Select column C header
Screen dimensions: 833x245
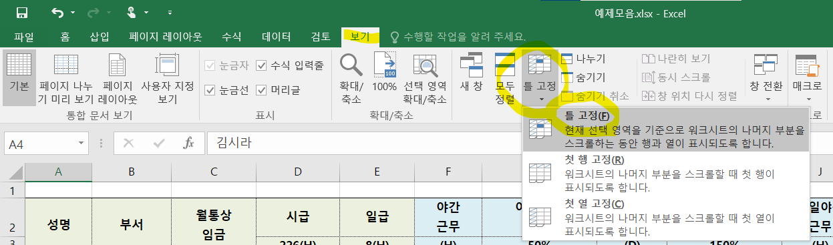point(214,172)
